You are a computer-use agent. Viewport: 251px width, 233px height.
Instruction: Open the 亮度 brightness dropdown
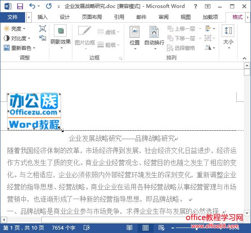click(x=15, y=28)
